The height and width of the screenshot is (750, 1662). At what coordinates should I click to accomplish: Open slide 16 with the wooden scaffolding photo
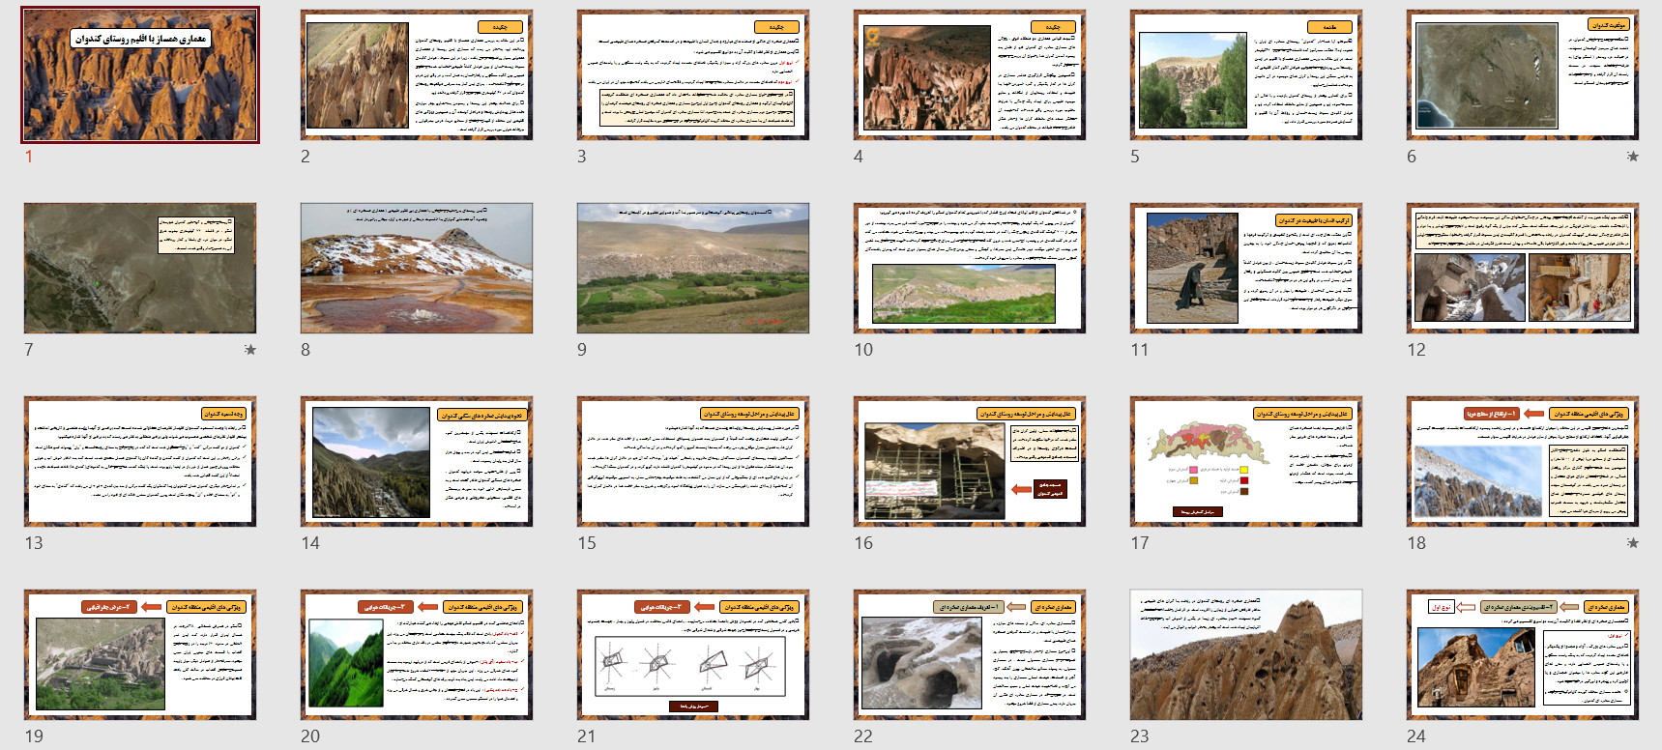click(969, 461)
